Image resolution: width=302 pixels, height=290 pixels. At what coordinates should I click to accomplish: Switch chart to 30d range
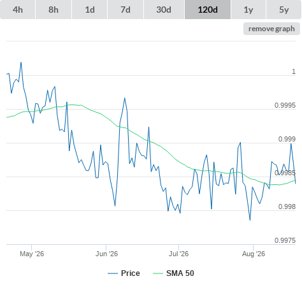[164, 10]
